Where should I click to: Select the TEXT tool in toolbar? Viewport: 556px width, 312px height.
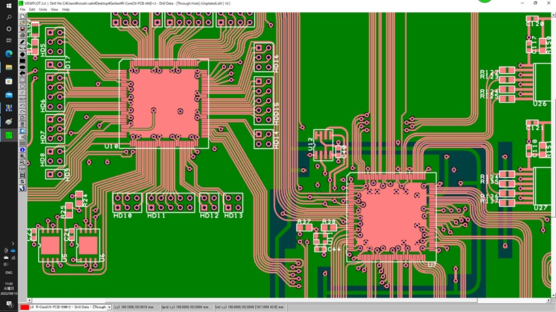[x=22, y=99]
